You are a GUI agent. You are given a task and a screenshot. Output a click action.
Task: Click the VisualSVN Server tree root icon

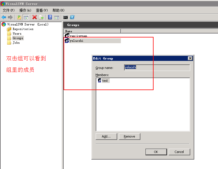click(4, 24)
